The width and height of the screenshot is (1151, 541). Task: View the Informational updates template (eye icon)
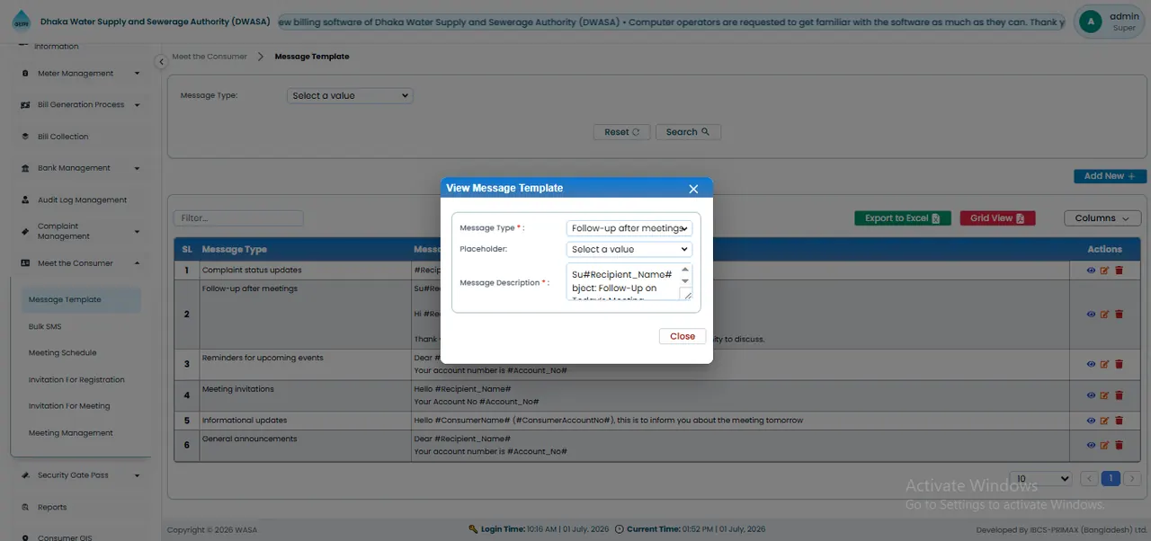[1091, 420]
